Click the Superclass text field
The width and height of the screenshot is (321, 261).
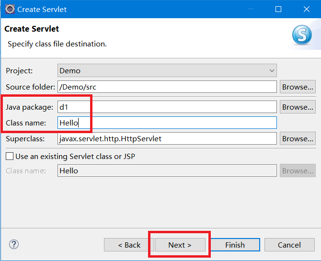click(167, 139)
